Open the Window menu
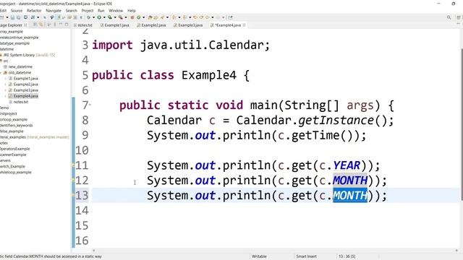The height and width of the screenshot is (260, 463). 116,11
